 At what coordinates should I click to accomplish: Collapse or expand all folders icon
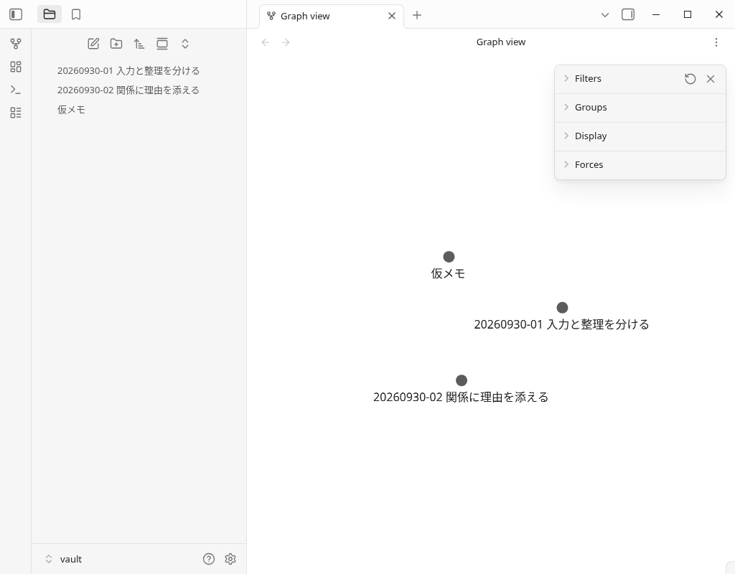pyautogui.click(x=185, y=44)
